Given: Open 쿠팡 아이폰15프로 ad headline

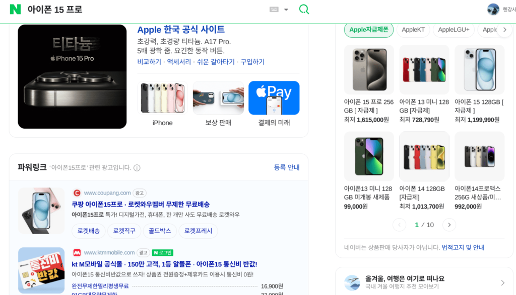Looking at the screenshot, I should (x=141, y=205).
